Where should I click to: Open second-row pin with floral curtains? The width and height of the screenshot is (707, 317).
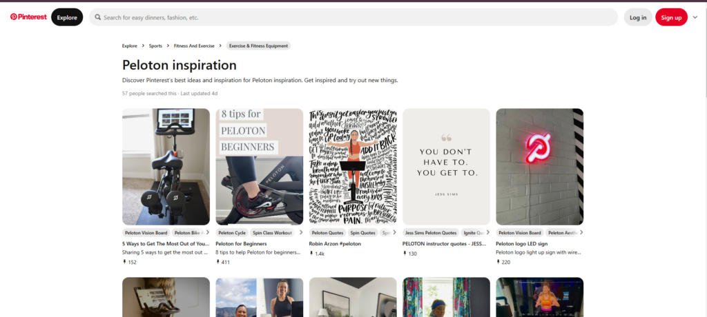pos(446,297)
